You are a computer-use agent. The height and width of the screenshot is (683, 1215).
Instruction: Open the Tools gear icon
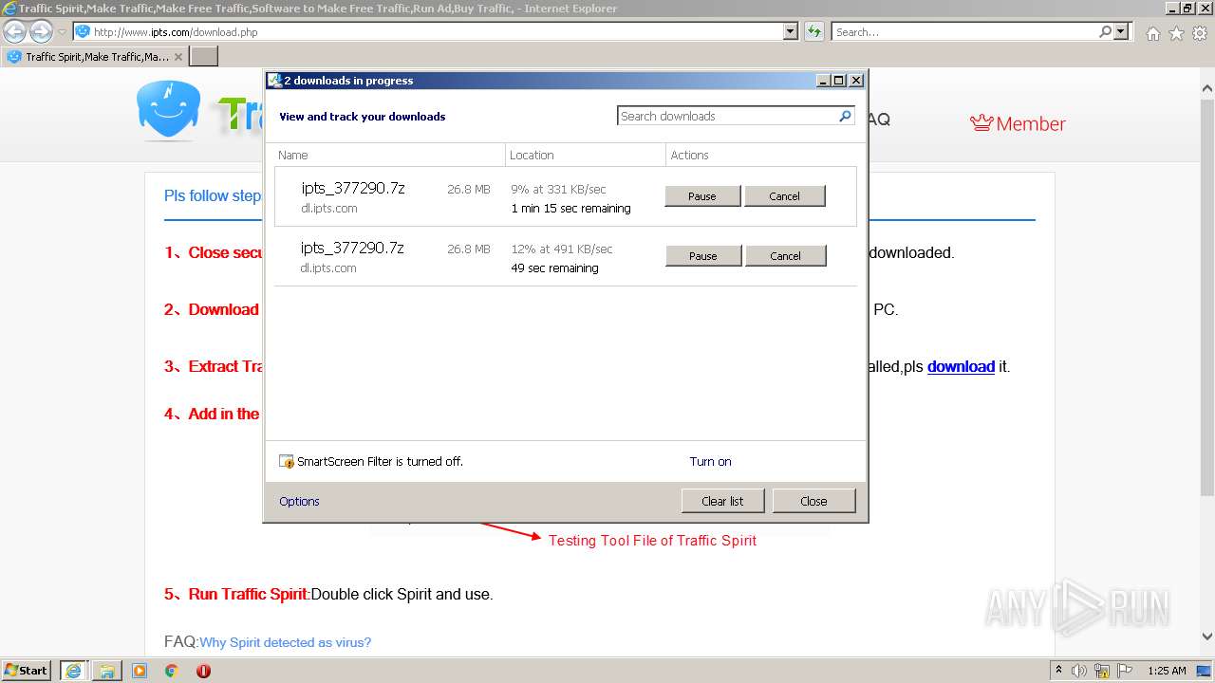(1200, 33)
